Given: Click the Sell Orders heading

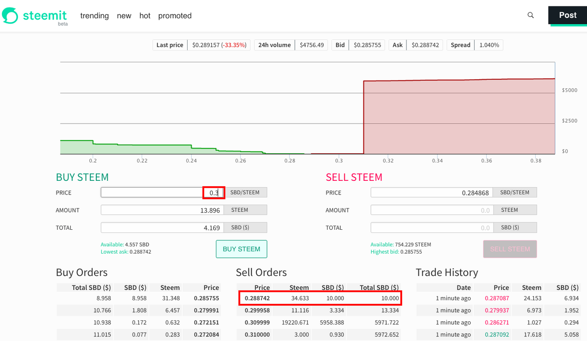Looking at the screenshot, I should [261, 272].
